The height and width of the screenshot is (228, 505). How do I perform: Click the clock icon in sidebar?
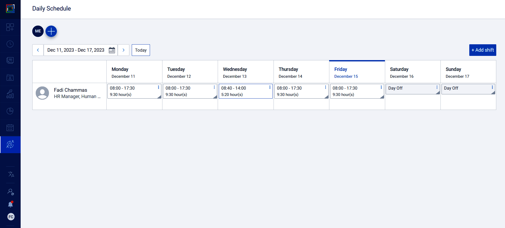coord(10,44)
